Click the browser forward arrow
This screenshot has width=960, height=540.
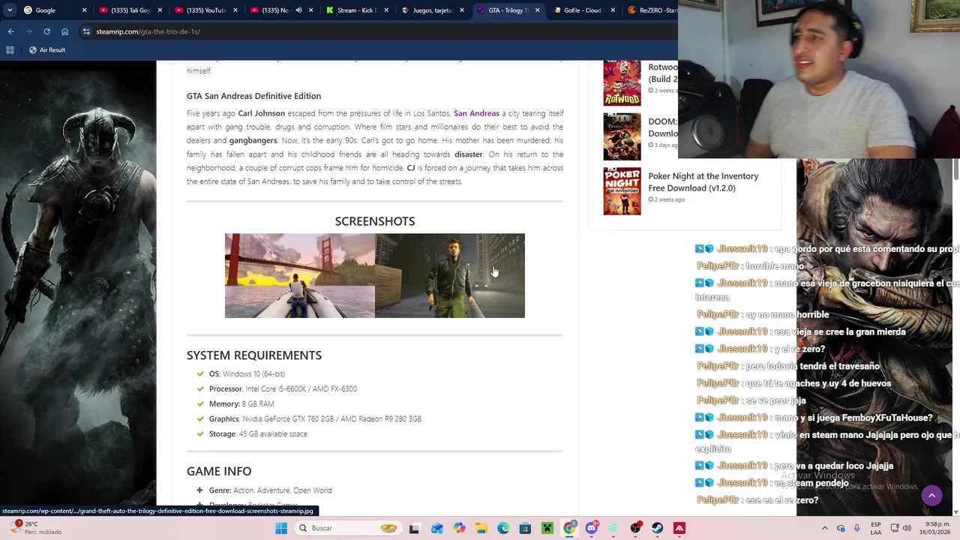[x=28, y=31]
